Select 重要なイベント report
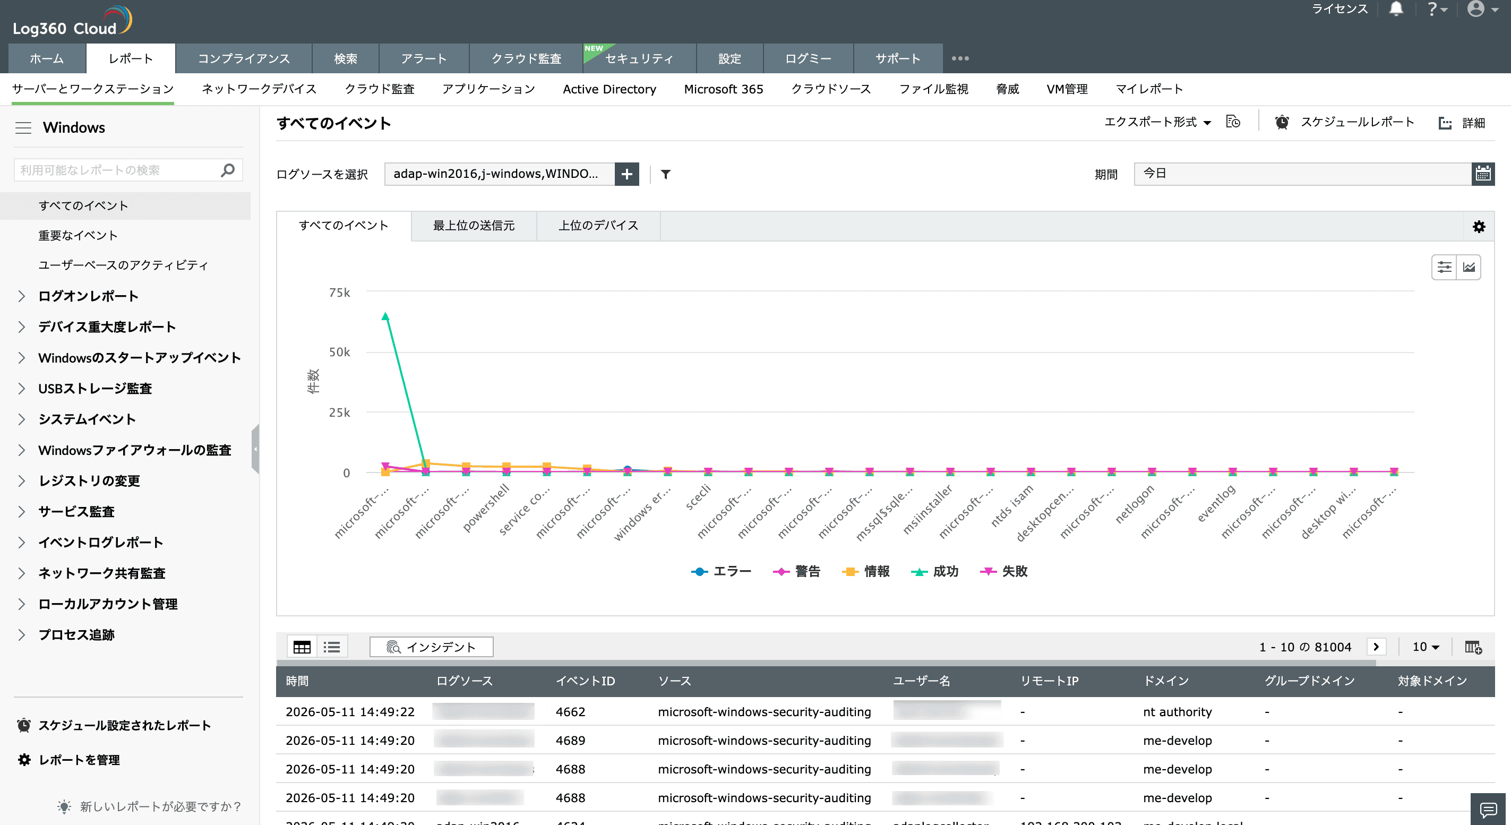 click(78, 235)
